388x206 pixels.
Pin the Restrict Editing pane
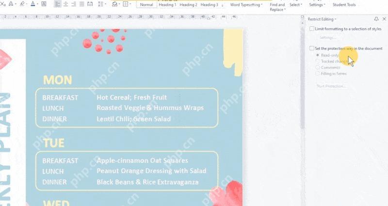[x=376, y=19]
